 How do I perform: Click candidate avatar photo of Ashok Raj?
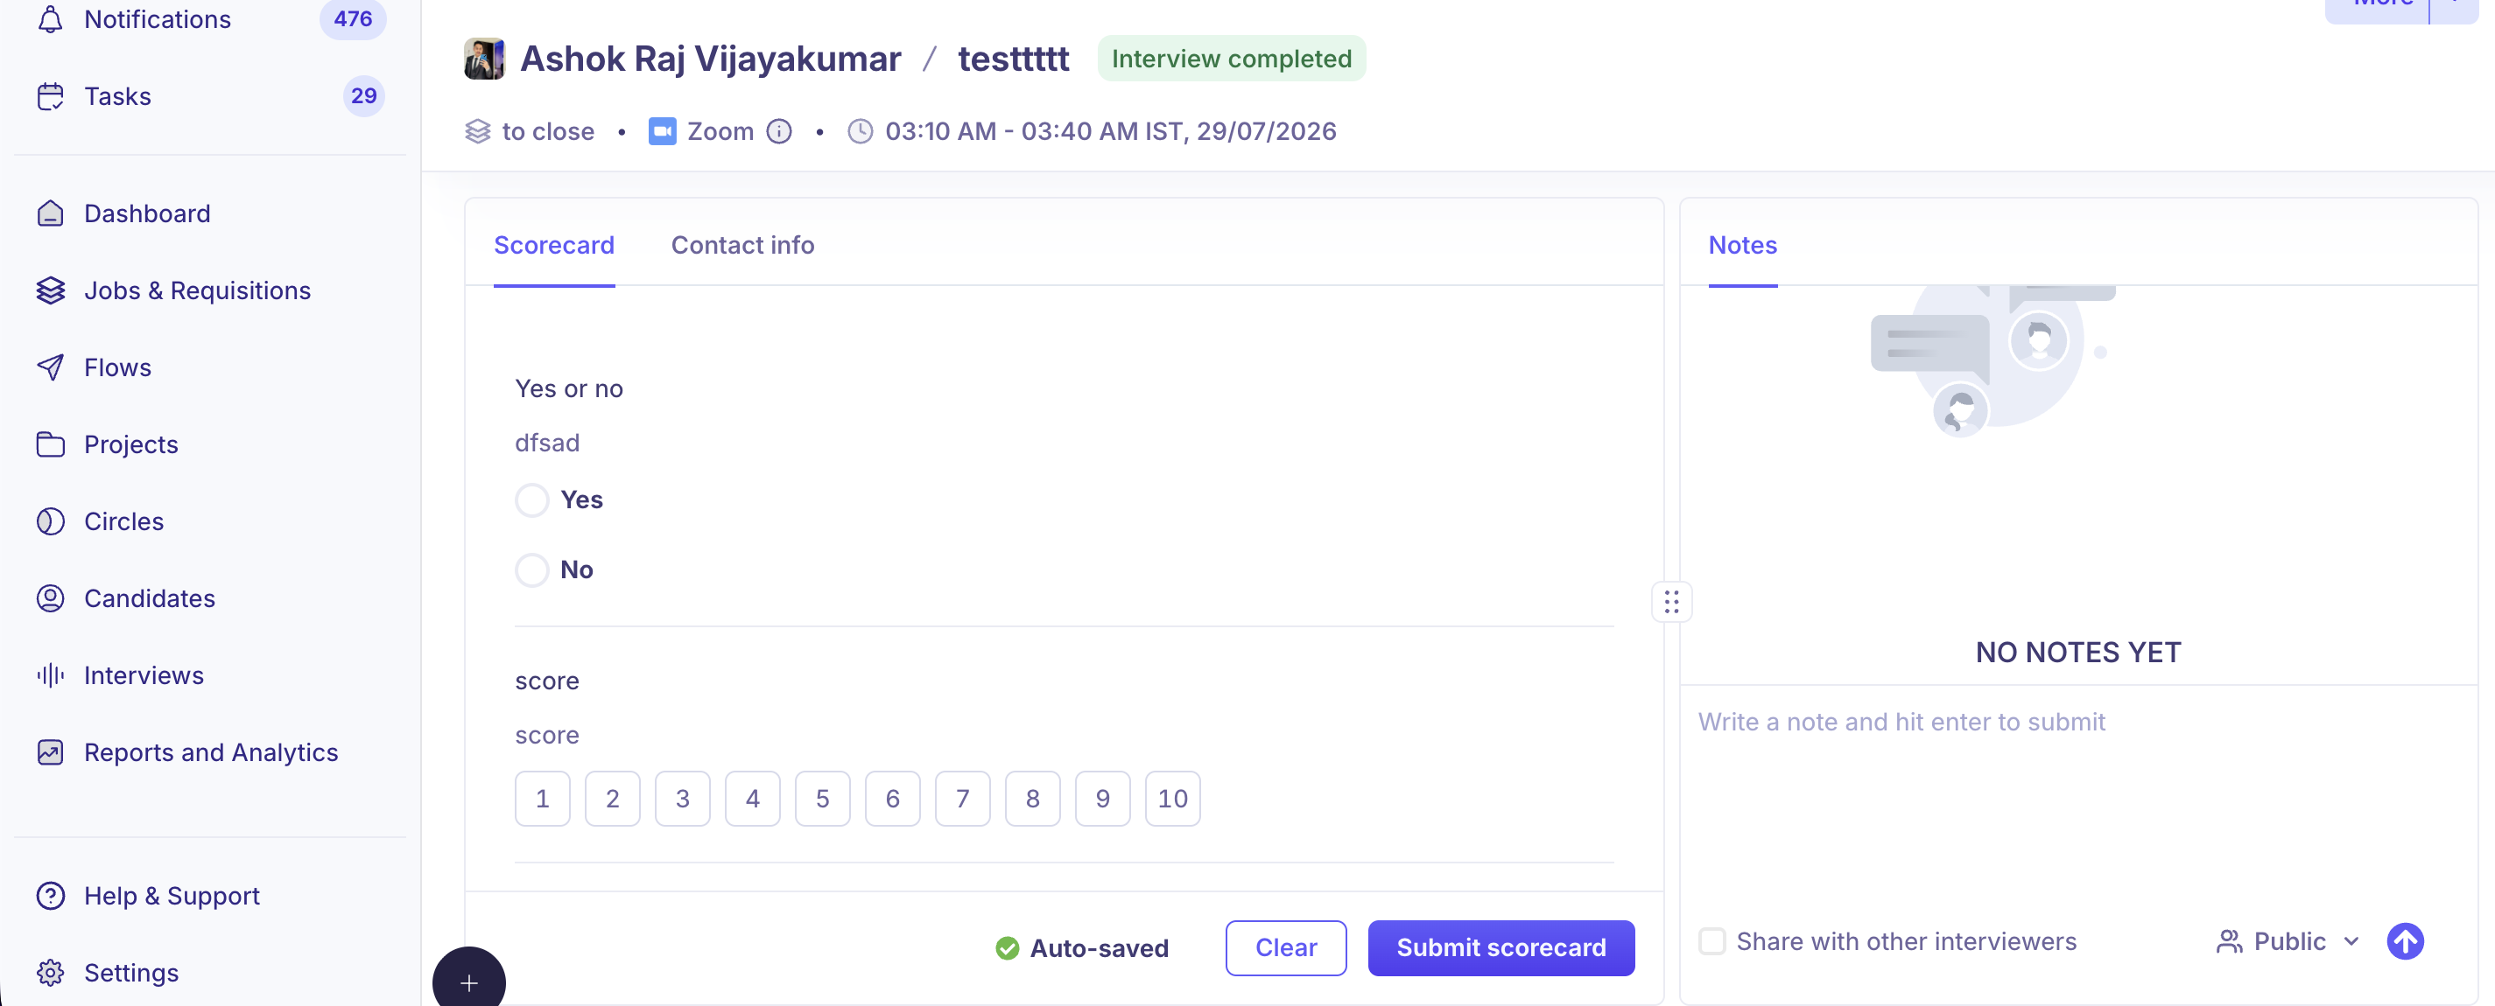tap(484, 59)
